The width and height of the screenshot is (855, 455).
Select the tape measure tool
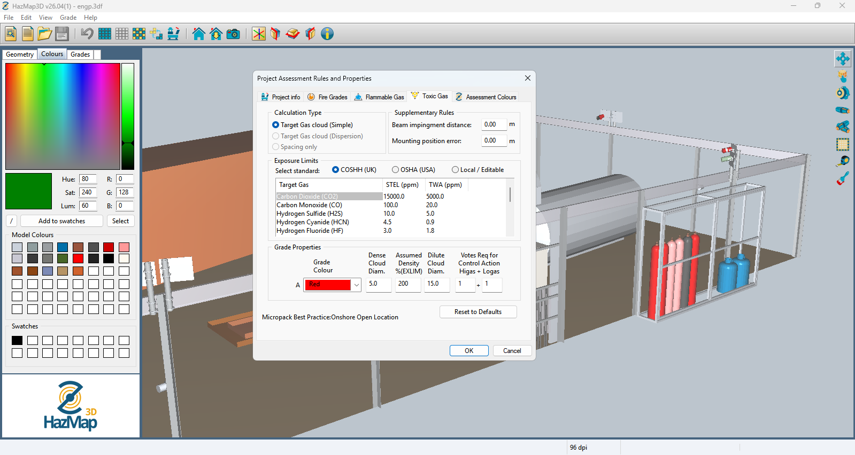843,161
